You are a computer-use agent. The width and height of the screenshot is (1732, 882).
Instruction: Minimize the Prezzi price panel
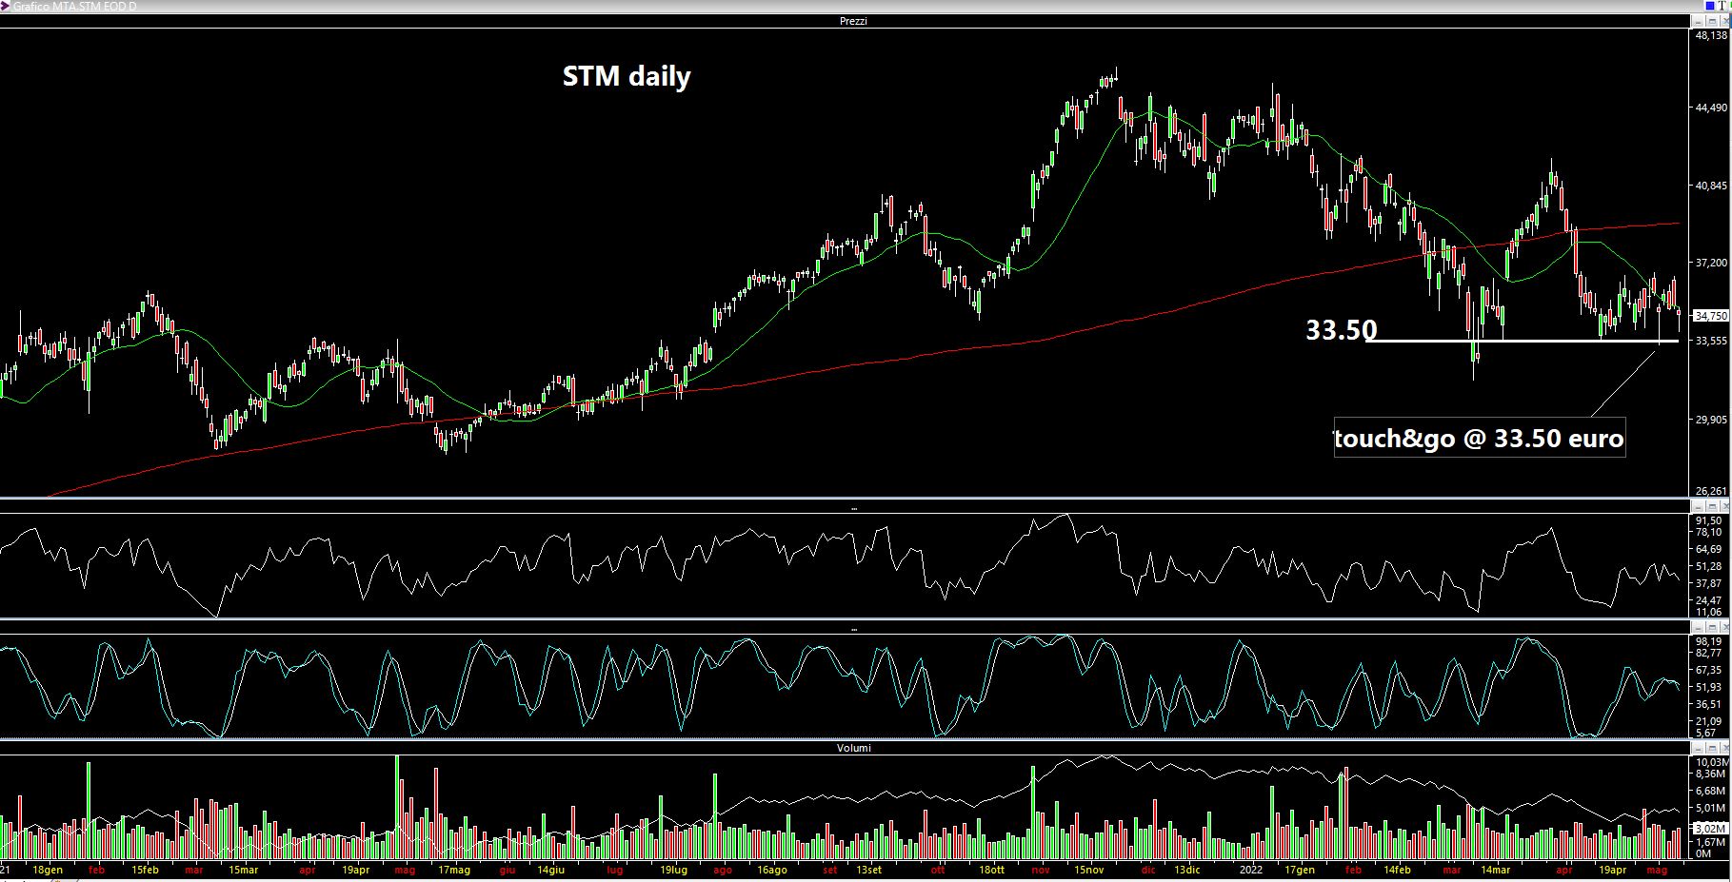pyautogui.click(x=1698, y=20)
